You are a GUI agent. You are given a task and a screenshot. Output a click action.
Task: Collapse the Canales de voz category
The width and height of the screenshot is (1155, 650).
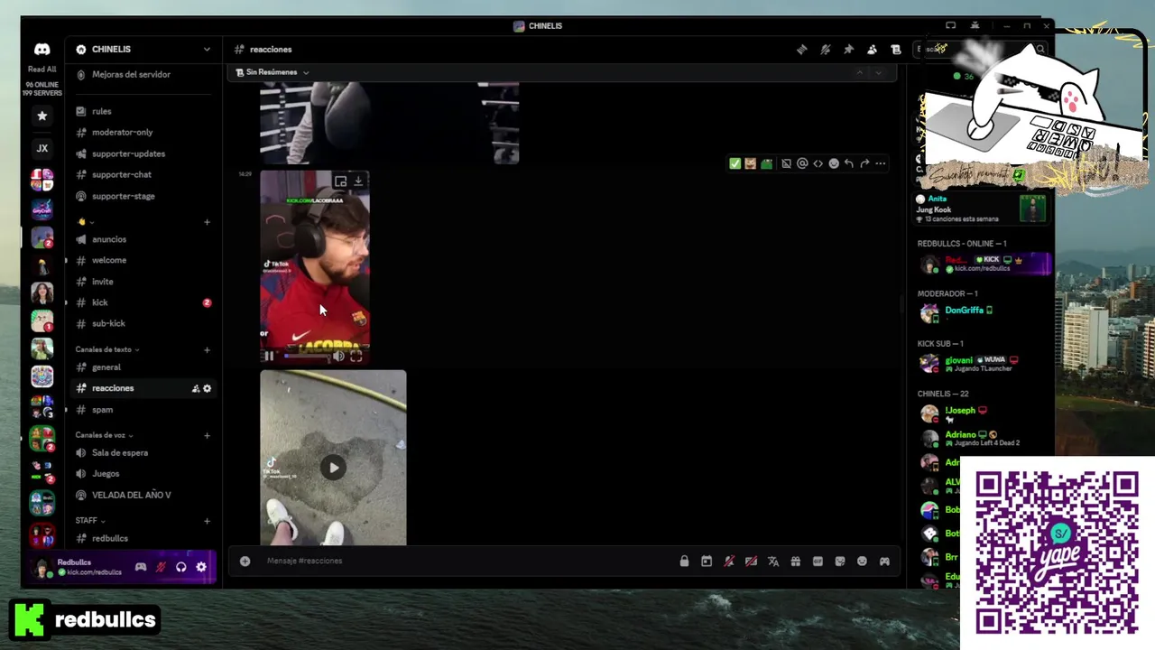tap(104, 435)
